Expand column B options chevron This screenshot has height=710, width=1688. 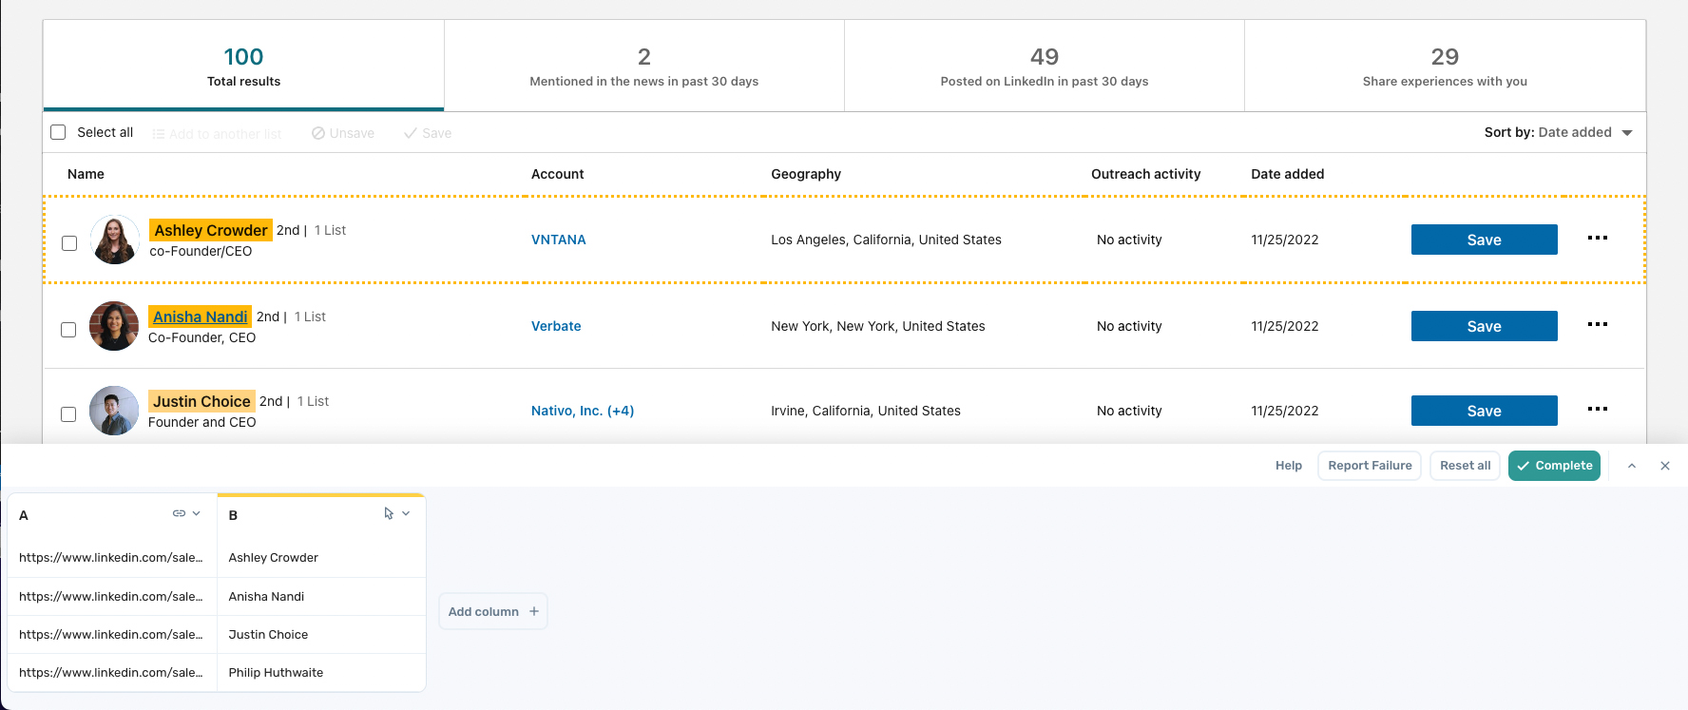[406, 513]
